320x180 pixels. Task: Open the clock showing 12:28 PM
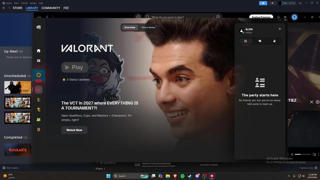312,176
